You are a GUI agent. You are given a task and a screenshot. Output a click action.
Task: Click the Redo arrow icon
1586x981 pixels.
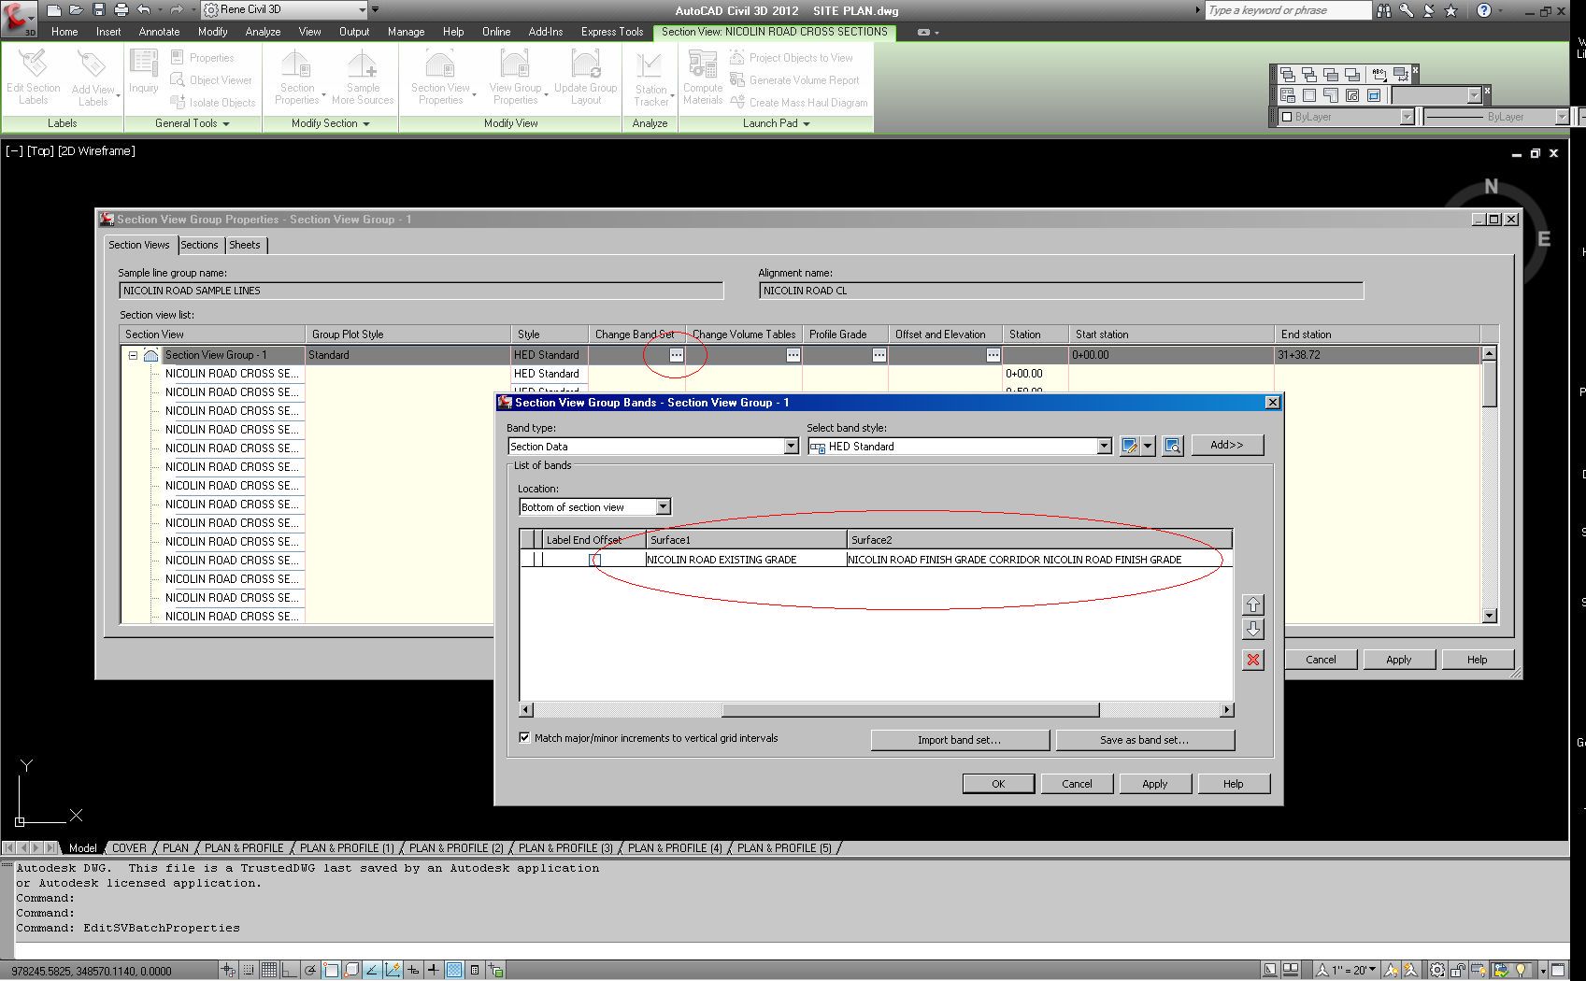[177, 9]
